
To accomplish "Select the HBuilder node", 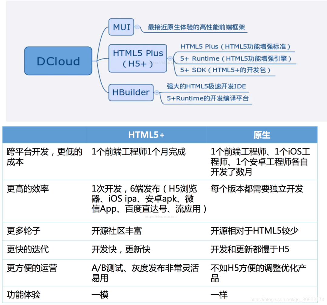I will coord(131,92).
